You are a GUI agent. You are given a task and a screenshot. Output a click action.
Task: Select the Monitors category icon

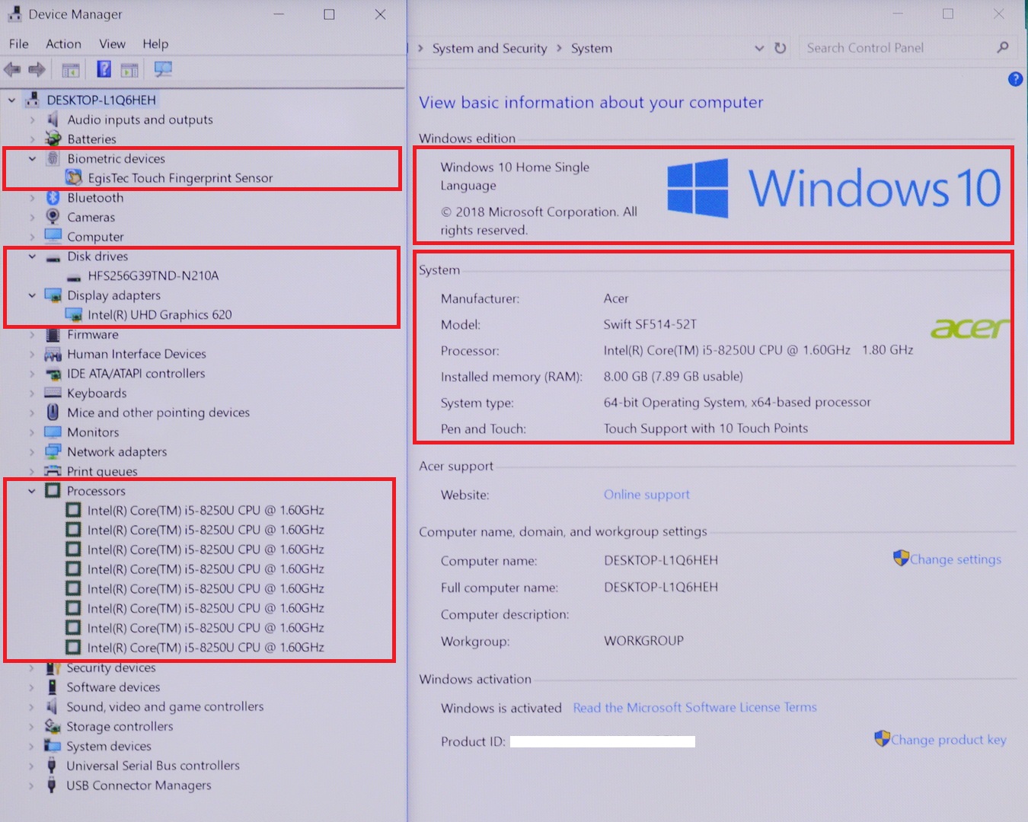pos(53,432)
